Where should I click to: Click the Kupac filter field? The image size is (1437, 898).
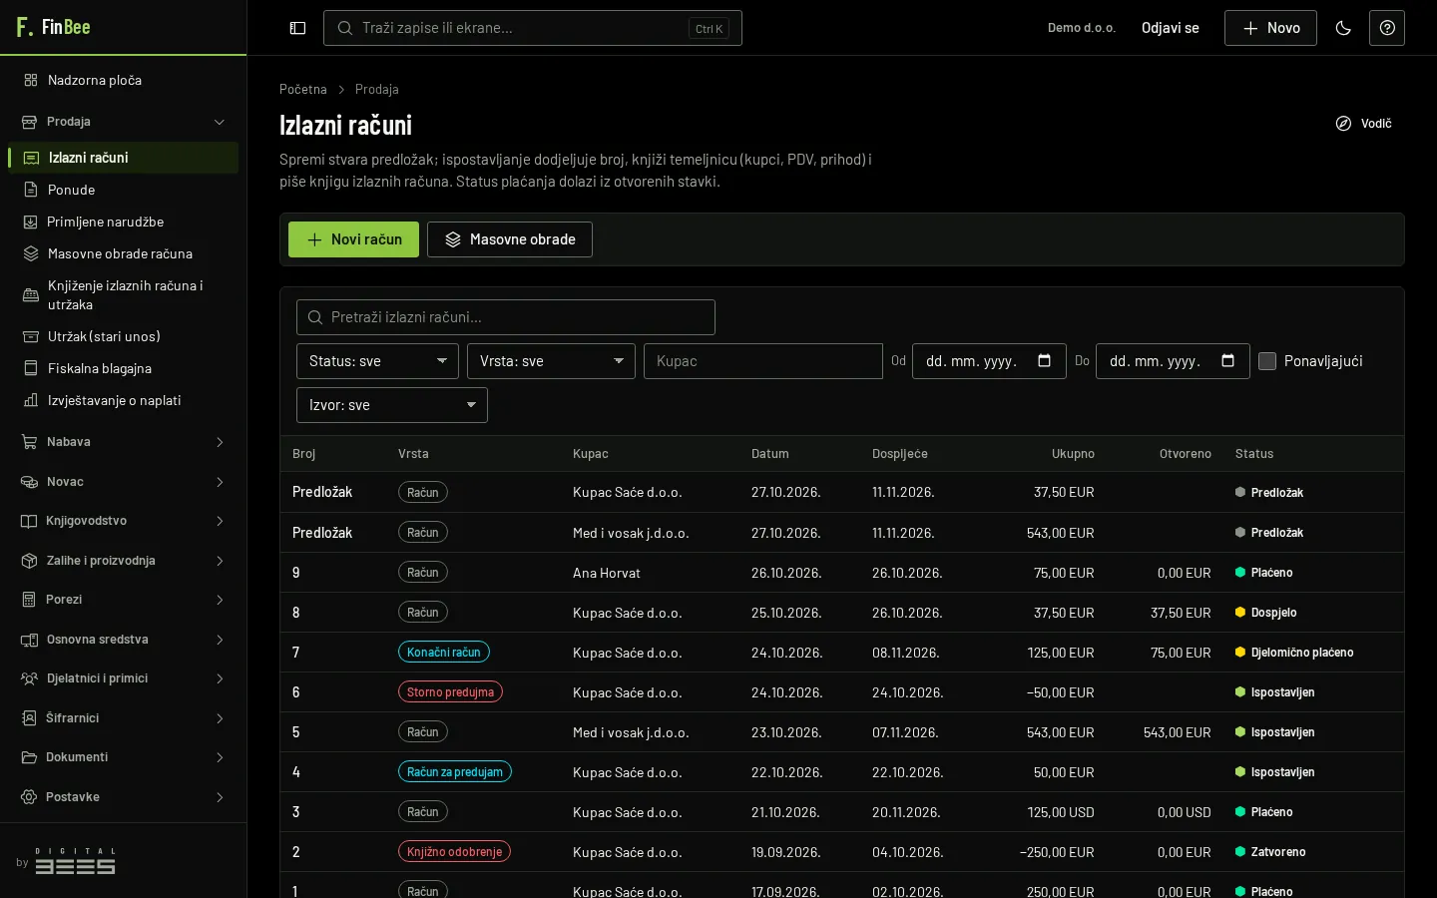click(763, 361)
